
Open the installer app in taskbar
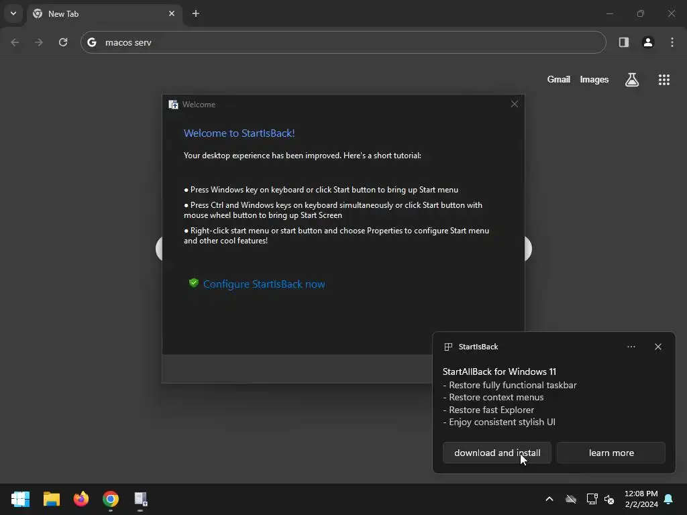click(141, 499)
